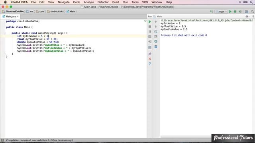Click the float myFloatValue code line

pos(37,39)
